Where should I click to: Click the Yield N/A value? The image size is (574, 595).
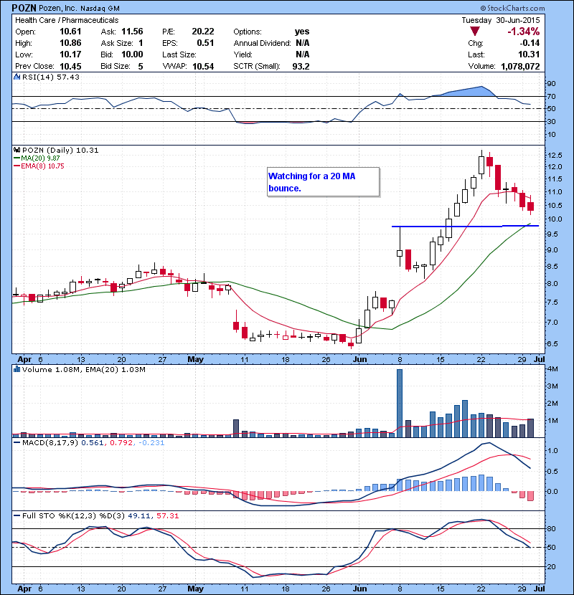click(302, 54)
